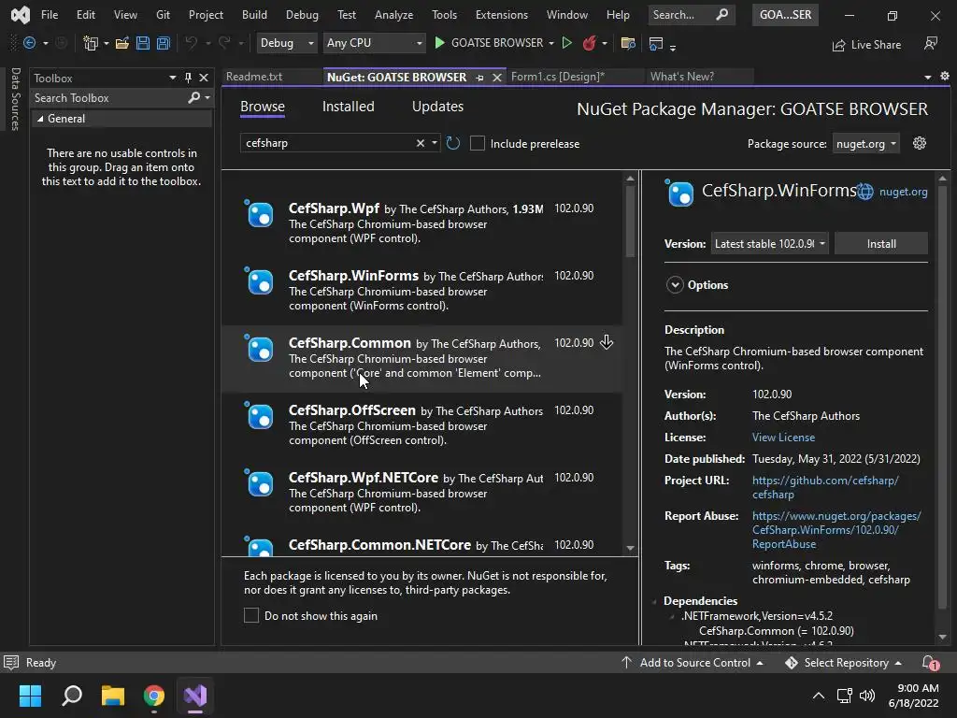Click the Undo arrow icon
This screenshot has height=718, width=957.
tap(192, 43)
